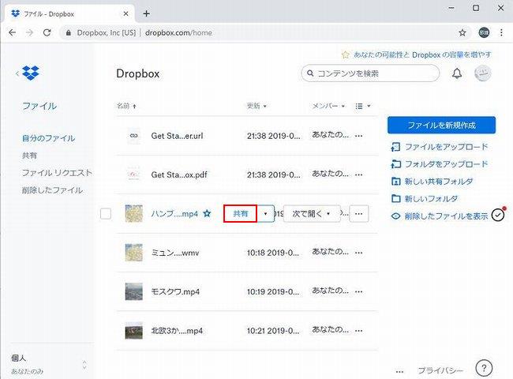
Task: Open the Get Sta...er.url link file icon
Action: (x=134, y=136)
